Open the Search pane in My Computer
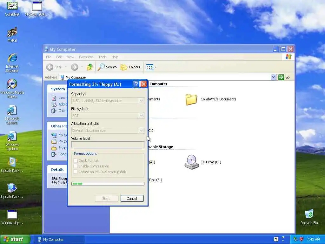The height and width of the screenshot is (244, 325). (x=107, y=67)
